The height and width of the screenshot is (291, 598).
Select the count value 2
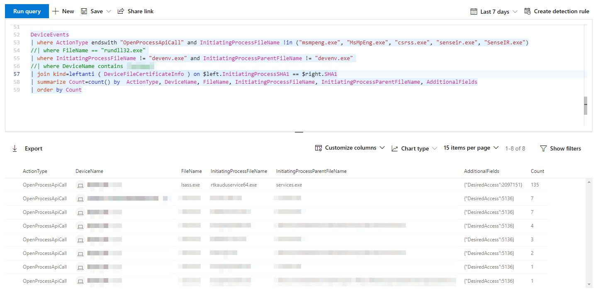pyautogui.click(x=532, y=253)
